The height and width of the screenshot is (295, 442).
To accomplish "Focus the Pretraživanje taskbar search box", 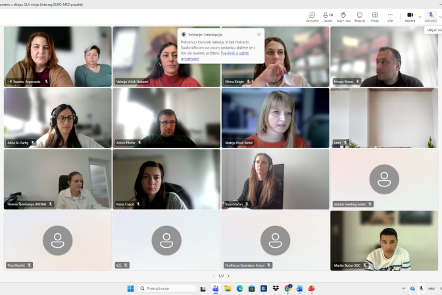I will point(167,288).
